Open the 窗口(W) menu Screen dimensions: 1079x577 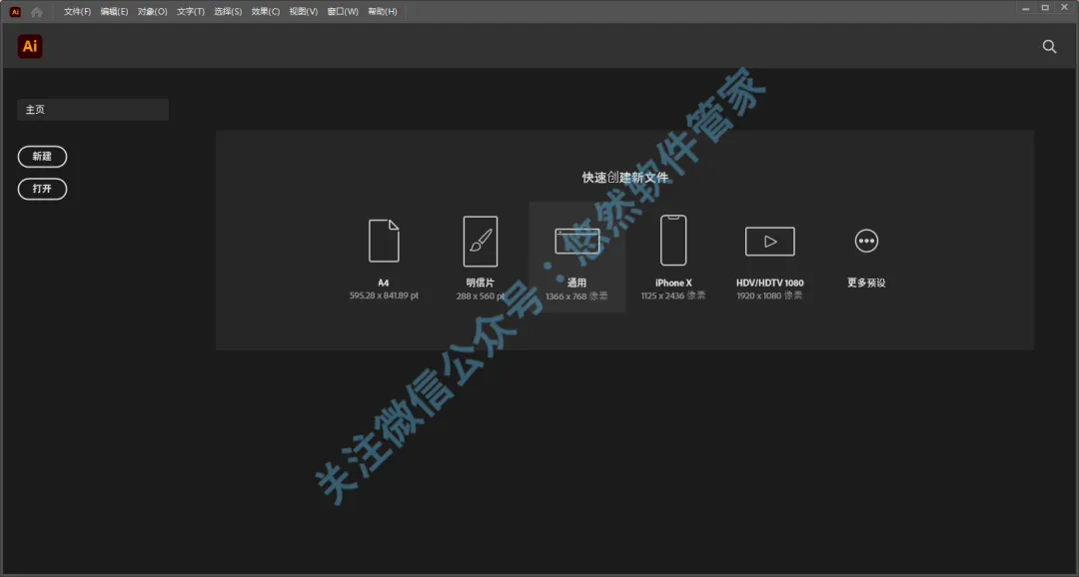point(343,12)
